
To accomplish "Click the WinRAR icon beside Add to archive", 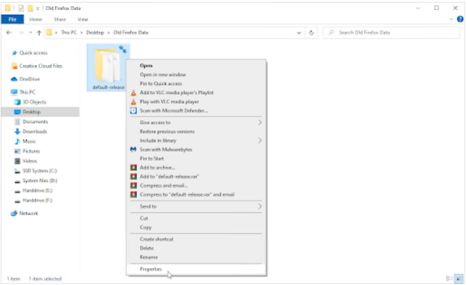I will click(133, 168).
